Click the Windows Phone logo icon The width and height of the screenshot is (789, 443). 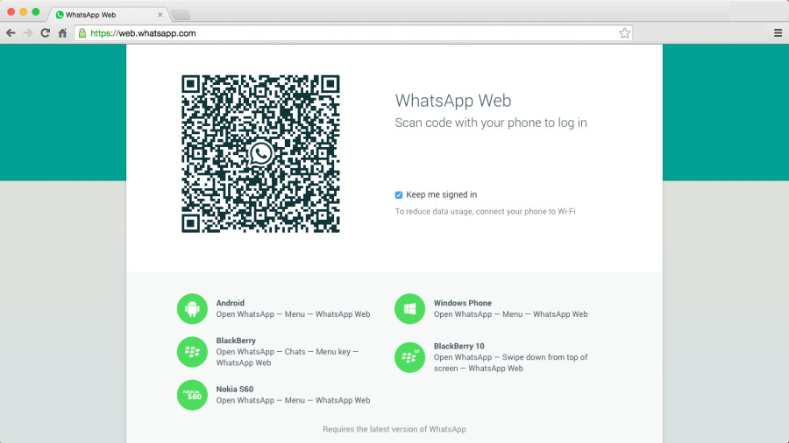[409, 308]
